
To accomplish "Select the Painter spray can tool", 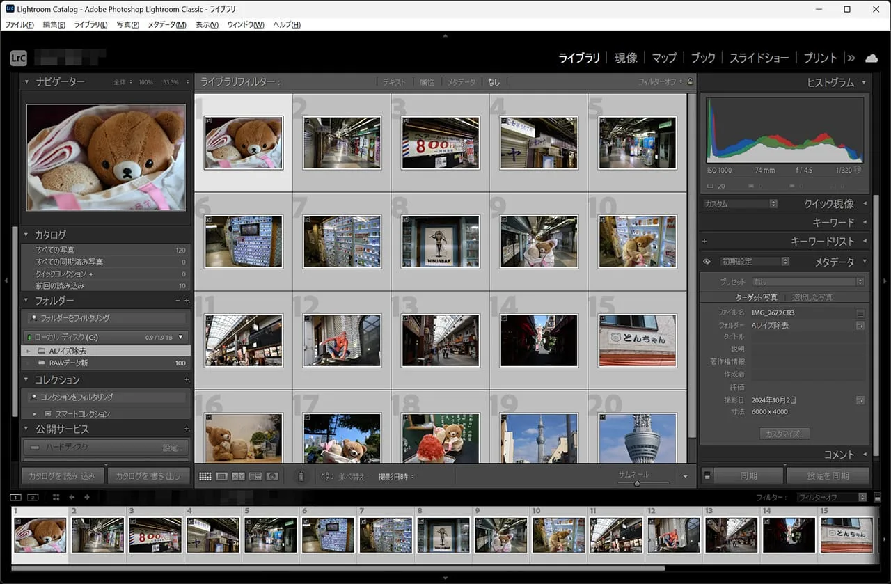I will click(301, 476).
